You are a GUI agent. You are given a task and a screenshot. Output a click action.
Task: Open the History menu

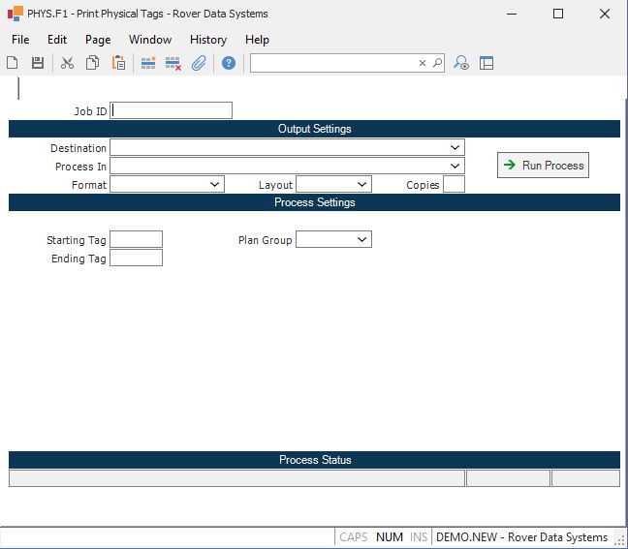tap(207, 40)
